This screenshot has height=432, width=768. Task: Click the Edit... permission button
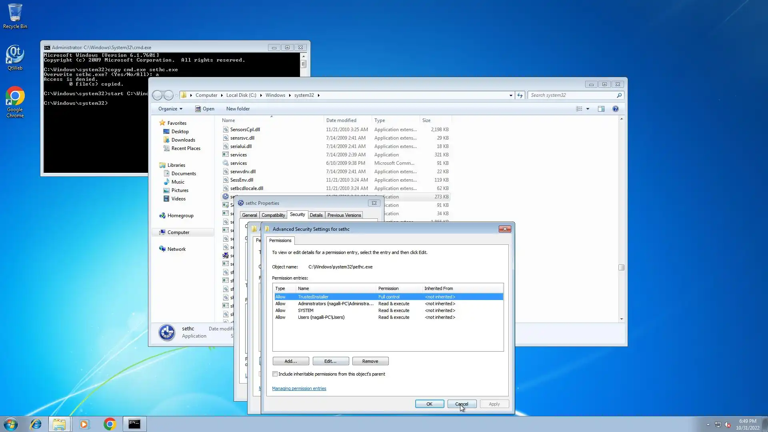pyautogui.click(x=330, y=361)
